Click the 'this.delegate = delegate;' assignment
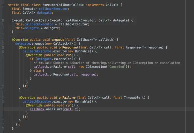194x133 pixels. [38, 28]
